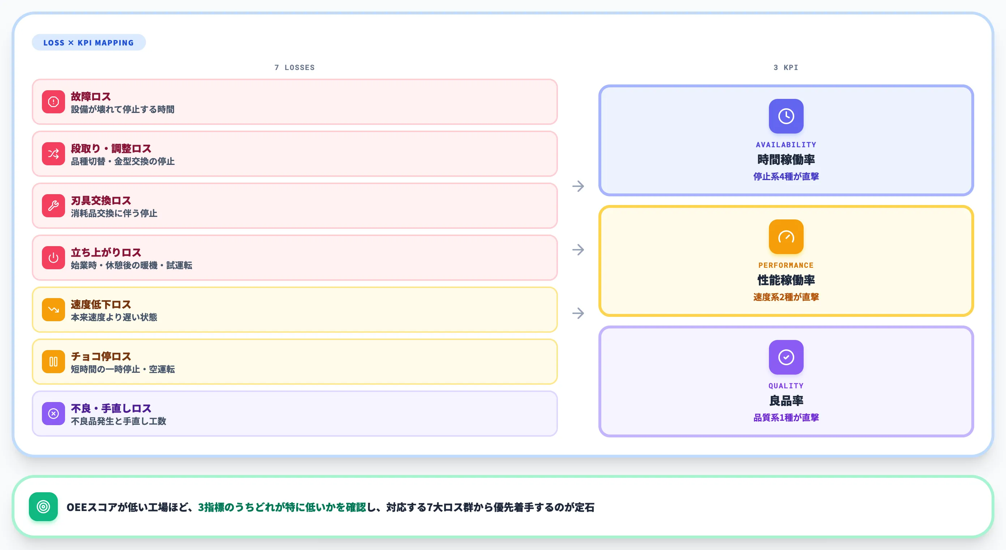Click the green target icon in footer
This screenshot has width=1006, height=550.
(43, 507)
